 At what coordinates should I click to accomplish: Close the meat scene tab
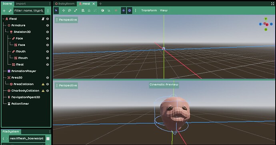point(94,4)
